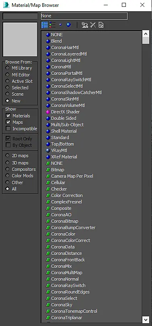Select All map filter

tap(8, 189)
